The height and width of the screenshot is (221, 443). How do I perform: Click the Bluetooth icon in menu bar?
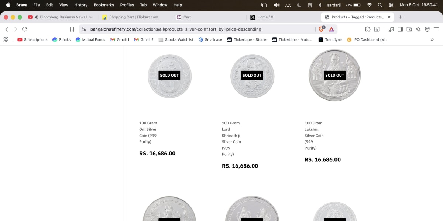pyautogui.click(x=320, y=5)
